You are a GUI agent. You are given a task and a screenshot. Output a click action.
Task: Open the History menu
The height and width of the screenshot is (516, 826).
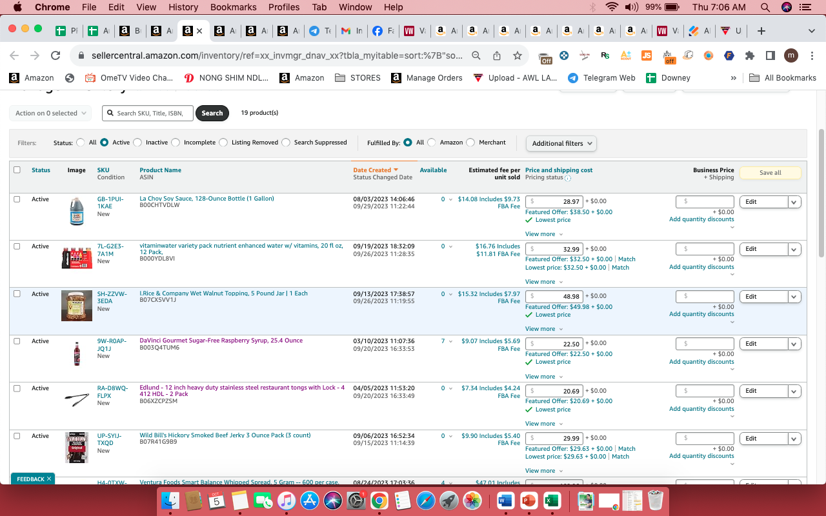183,7
